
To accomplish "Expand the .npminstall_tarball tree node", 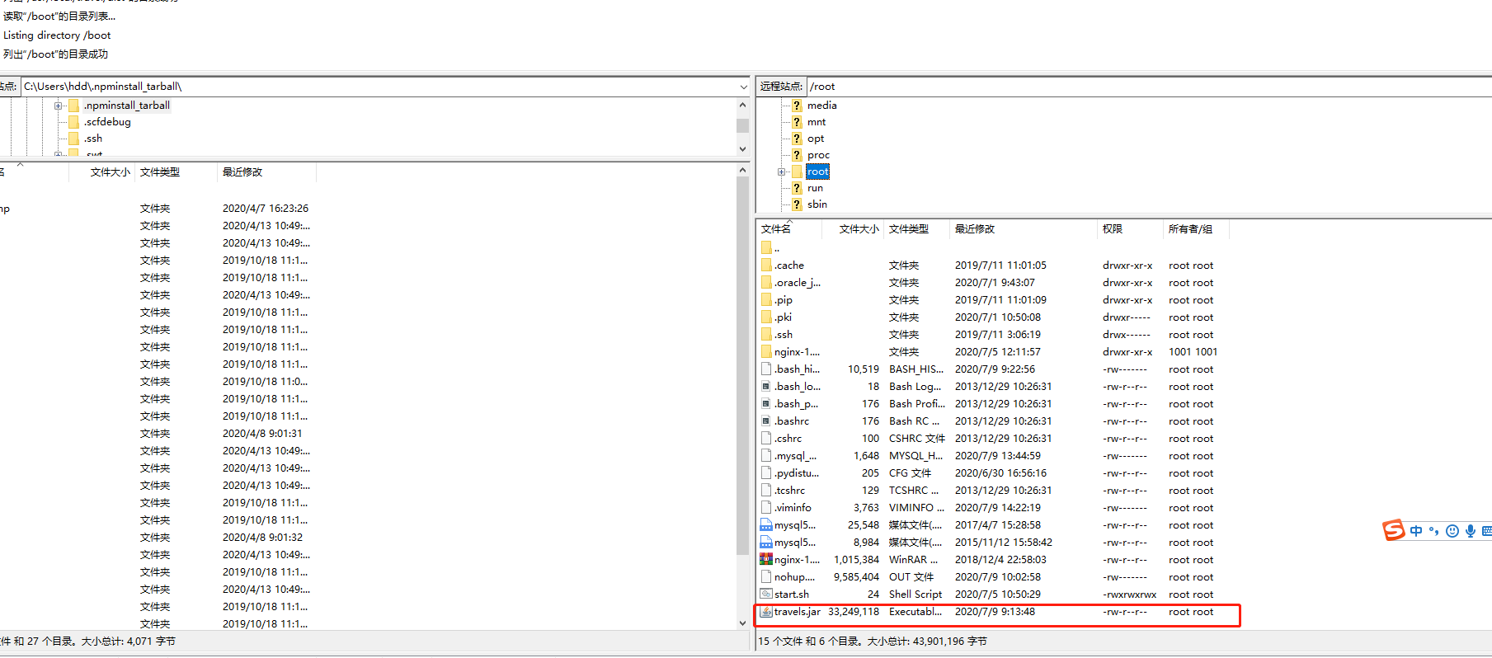I will coord(59,106).
